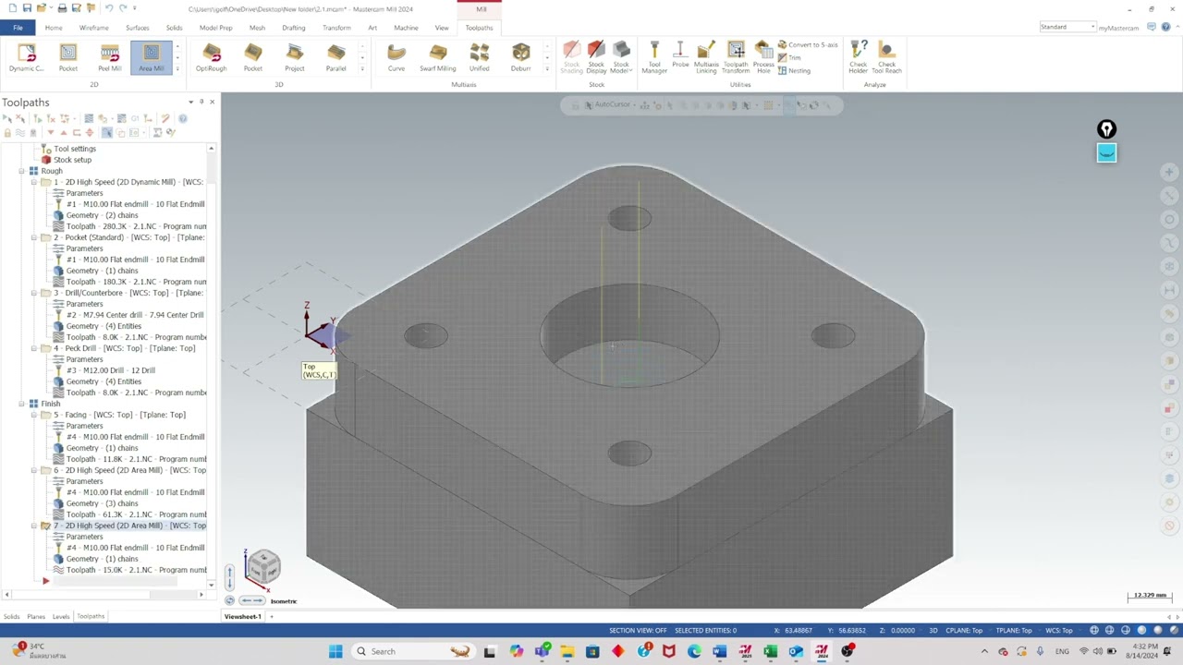The image size is (1183, 665).
Task: Run Check Tool Reach analysis
Action: click(x=886, y=57)
